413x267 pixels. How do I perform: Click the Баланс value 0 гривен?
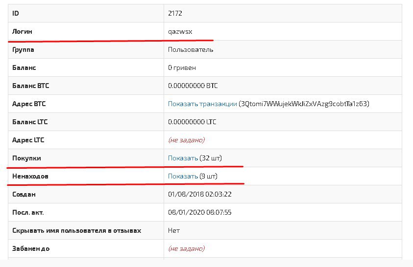(x=182, y=68)
